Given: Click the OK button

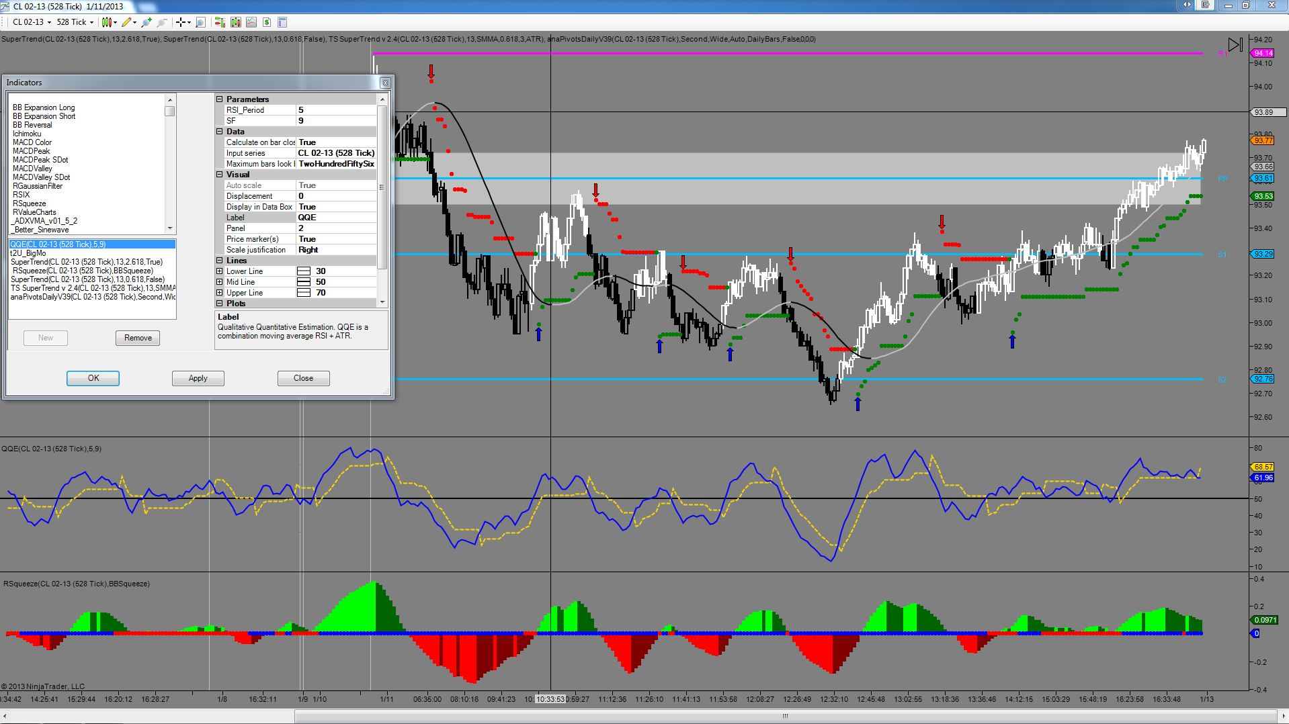Looking at the screenshot, I should [x=93, y=378].
